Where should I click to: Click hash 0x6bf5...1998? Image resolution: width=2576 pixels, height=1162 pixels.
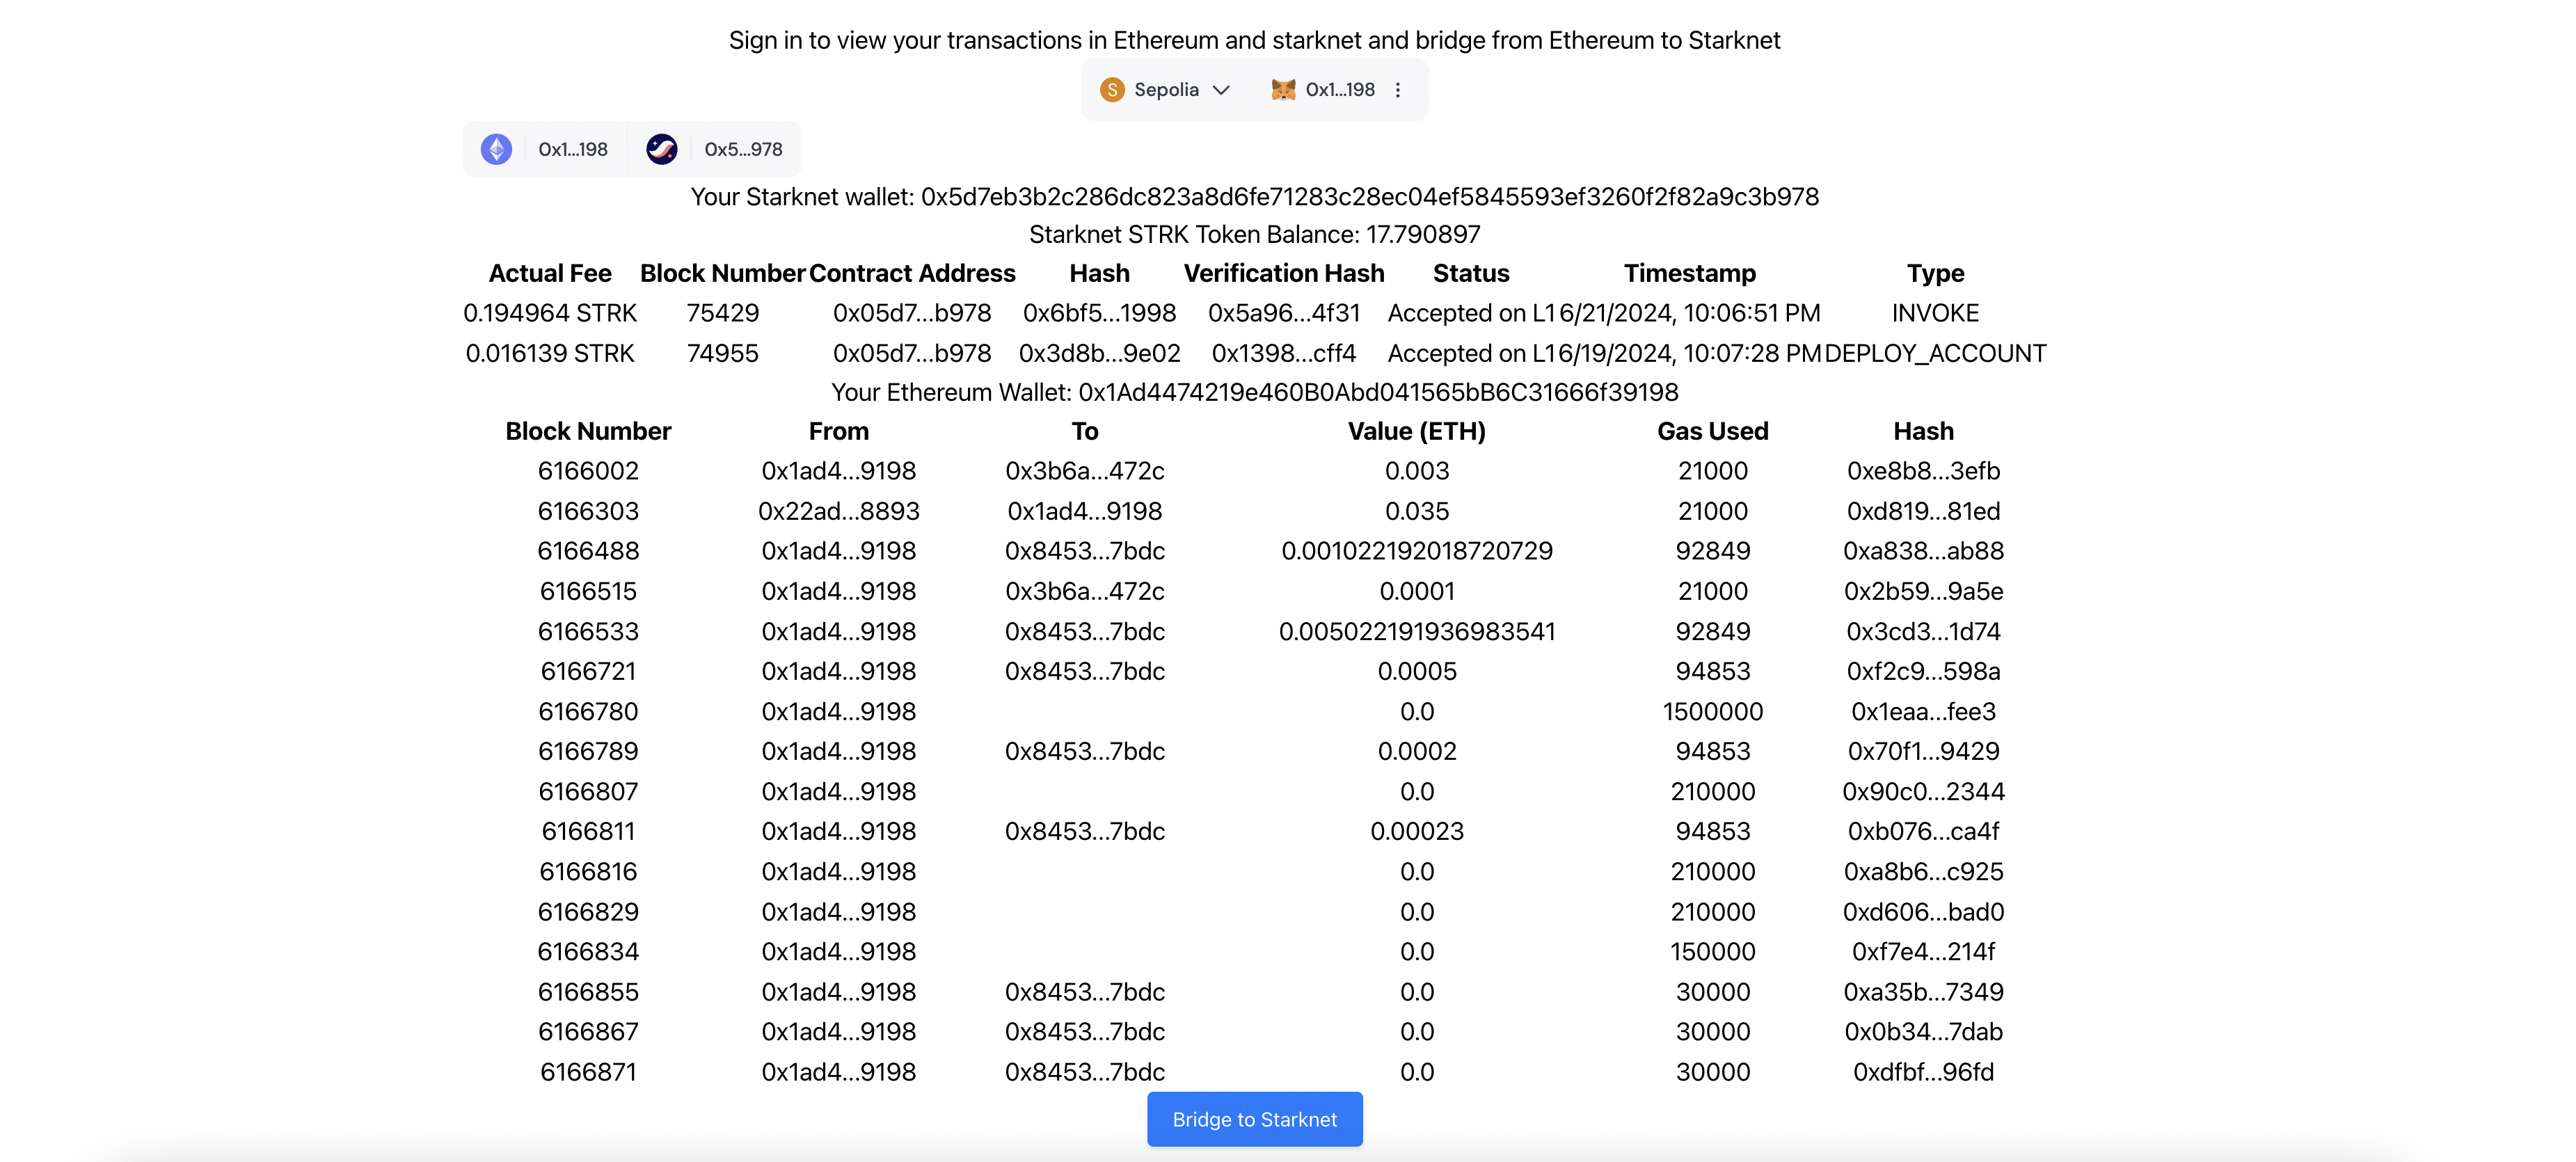(x=1099, y=313)
